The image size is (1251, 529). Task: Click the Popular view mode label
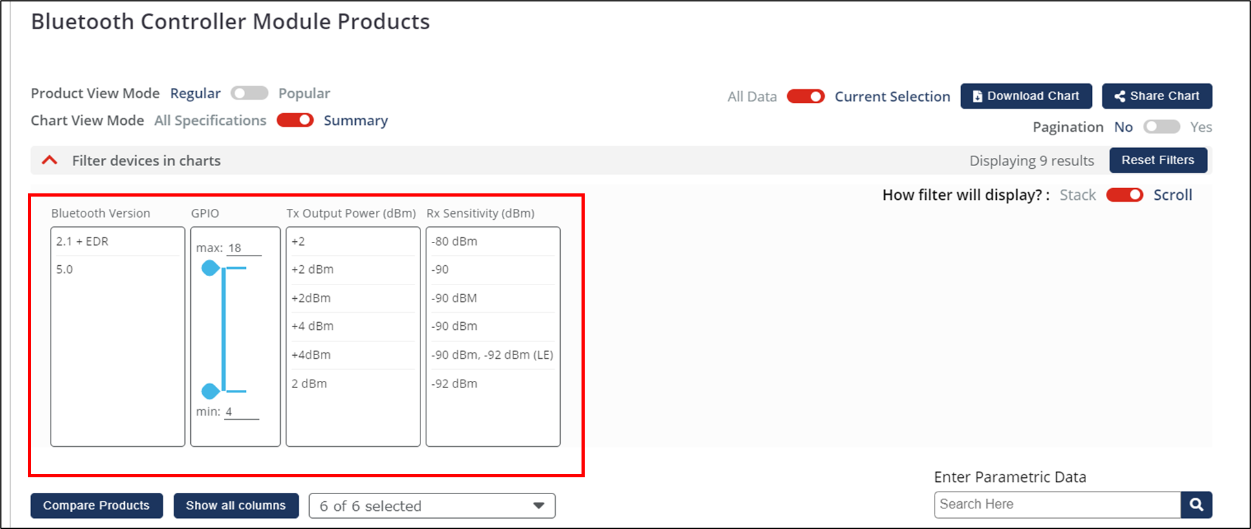coord(304,93)
